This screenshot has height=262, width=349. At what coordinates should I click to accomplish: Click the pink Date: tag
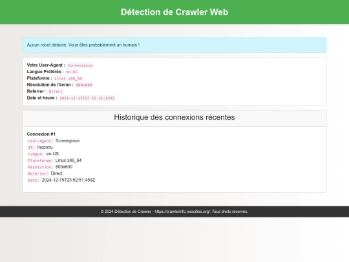[34, 180]
